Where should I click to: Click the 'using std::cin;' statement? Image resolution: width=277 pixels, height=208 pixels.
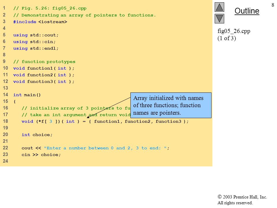(x=34, y=42)
